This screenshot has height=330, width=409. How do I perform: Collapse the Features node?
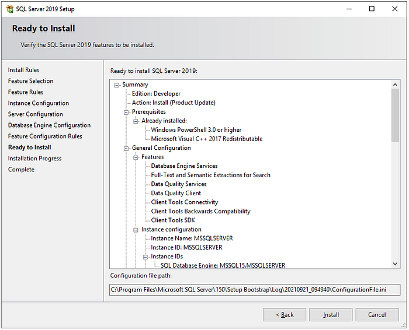(x=136, y=157)
